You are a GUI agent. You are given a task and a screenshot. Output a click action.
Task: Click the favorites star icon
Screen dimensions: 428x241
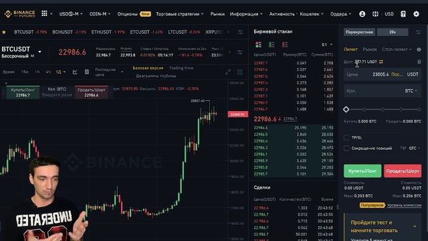point(4,32)
